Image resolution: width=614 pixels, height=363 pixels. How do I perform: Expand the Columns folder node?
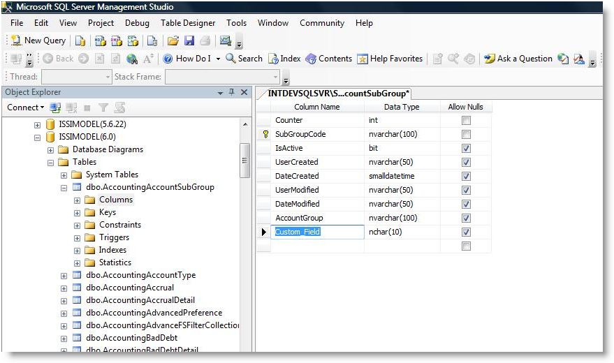(x=78, y=200)
